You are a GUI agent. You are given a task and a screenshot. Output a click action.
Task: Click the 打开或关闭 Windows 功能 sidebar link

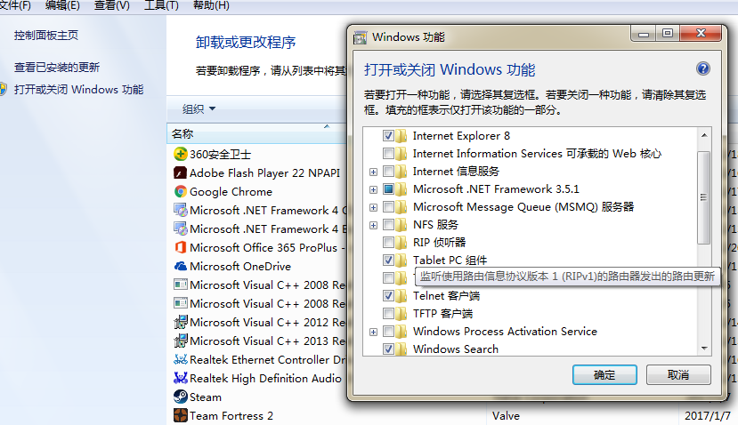[x=78, y=89]
